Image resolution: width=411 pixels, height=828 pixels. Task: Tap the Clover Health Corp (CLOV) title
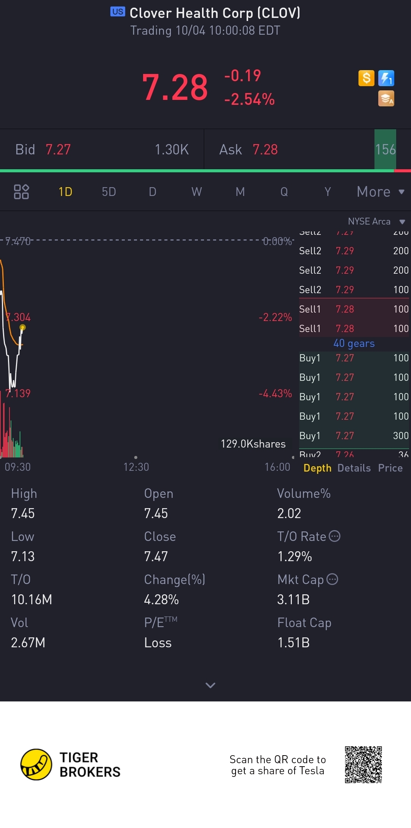215,13
